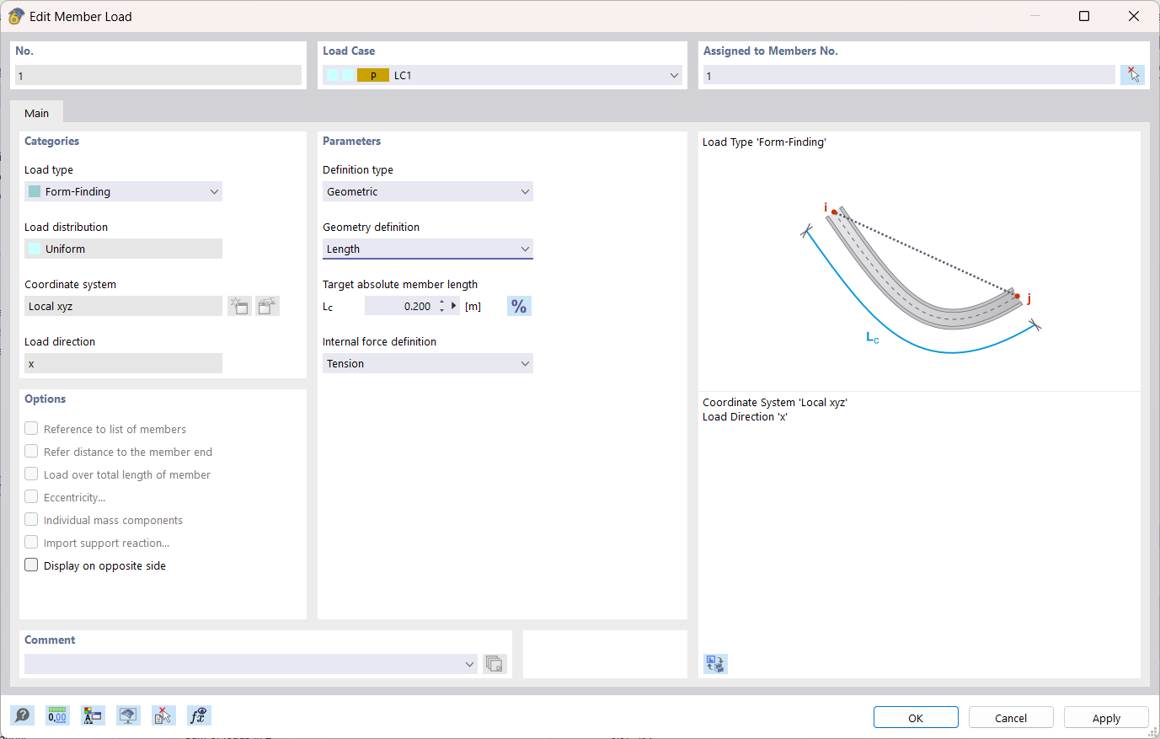Screen dimensions: 1160x739
Task: Open the formula editor fx icon
Action: pyautogui.click(x=199, y=715)
